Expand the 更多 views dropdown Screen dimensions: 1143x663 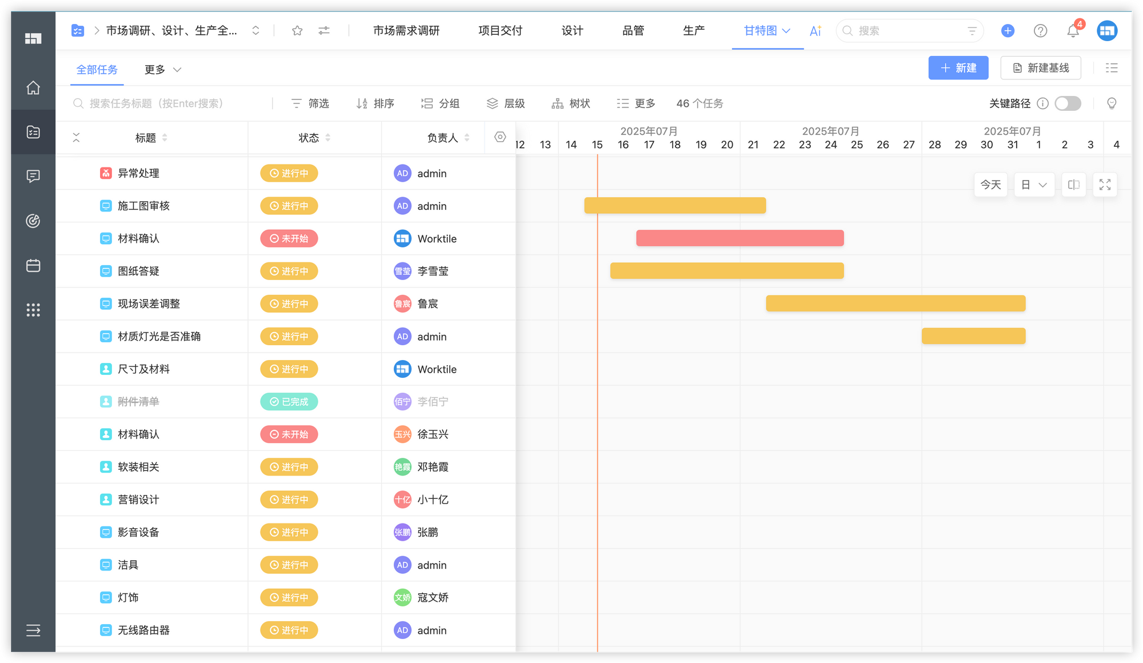163,70
